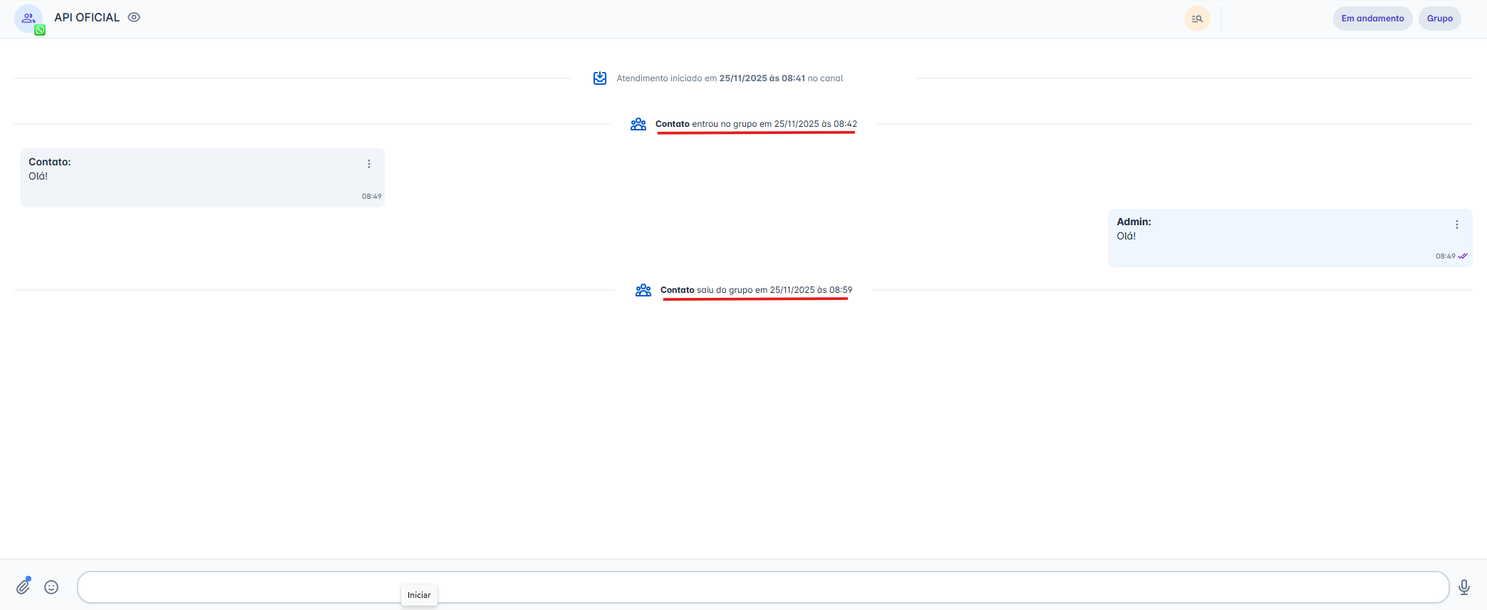Click the microphone to record audio

point(1464,587)
